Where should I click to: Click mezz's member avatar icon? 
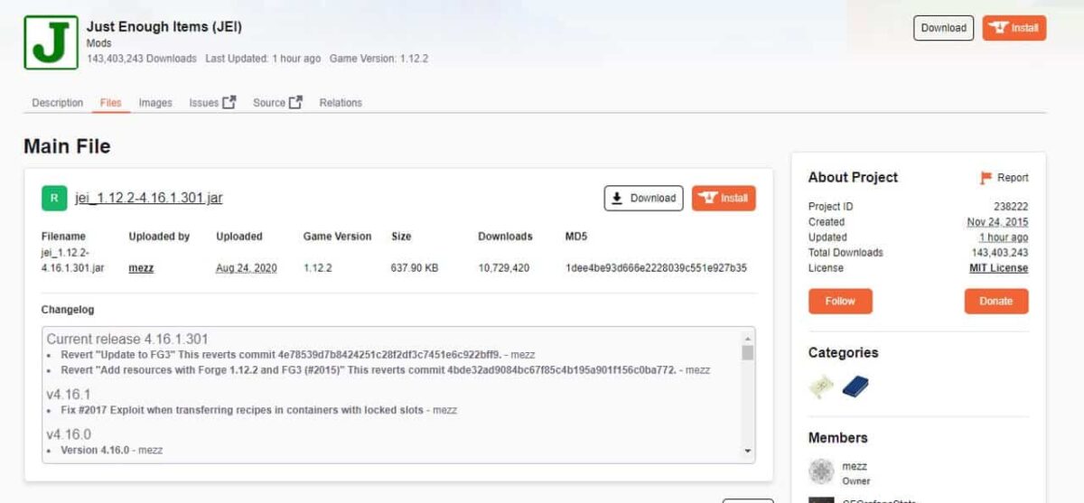pyautogui.click(x=821, y=470)
